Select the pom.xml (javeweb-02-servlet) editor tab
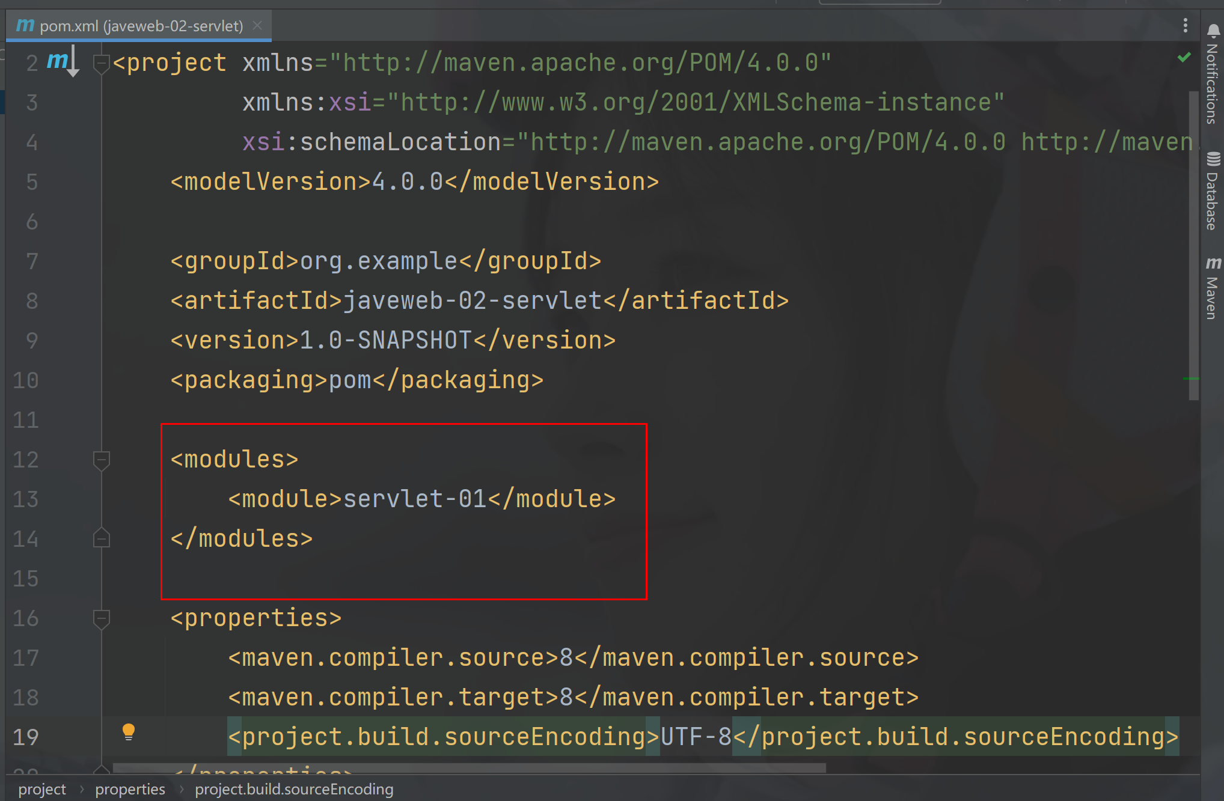 pos(139,25)
